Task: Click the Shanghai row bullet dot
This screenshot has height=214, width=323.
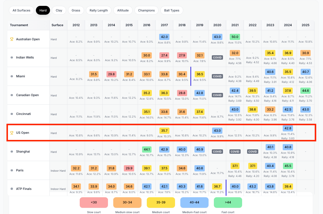Action: coord(12,151)
